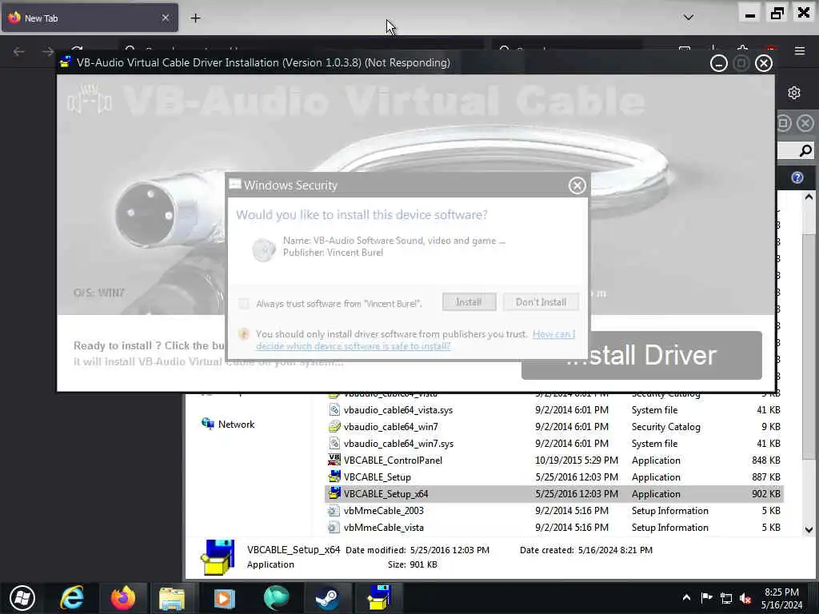Viewport: 819px width, 614px height.
Task: Select VBCABLE_Setup_x64 application file
Action: point(554,493)
